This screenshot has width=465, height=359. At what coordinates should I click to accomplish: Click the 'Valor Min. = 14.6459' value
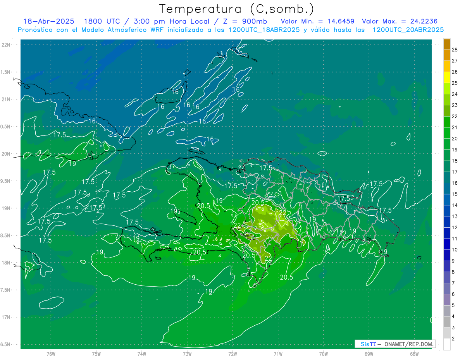(x=318, y=22)
